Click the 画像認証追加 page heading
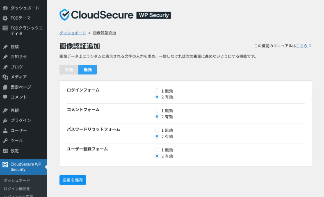The height and width of the screenshot is (197, 324). coord(80,46)
